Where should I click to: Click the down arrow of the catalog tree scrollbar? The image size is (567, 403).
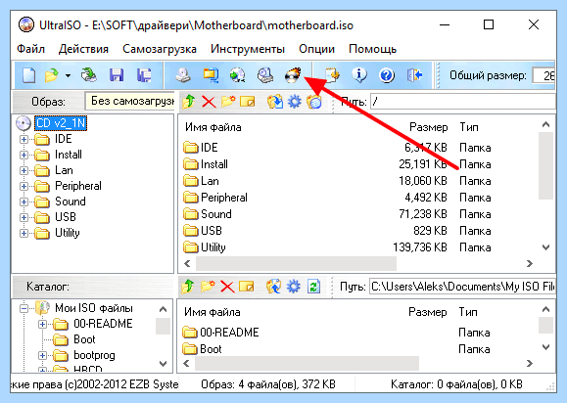163,363
